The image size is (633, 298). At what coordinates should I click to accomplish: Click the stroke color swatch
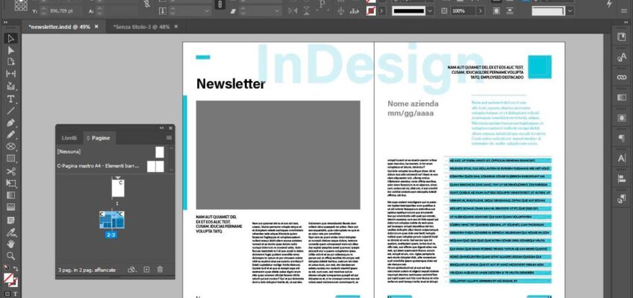(371, 11)
